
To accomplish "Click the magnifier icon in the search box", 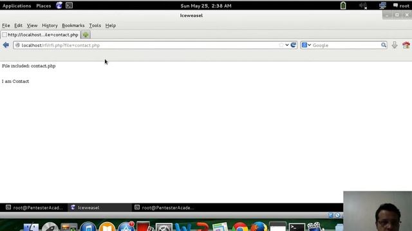I will point(384,45).
